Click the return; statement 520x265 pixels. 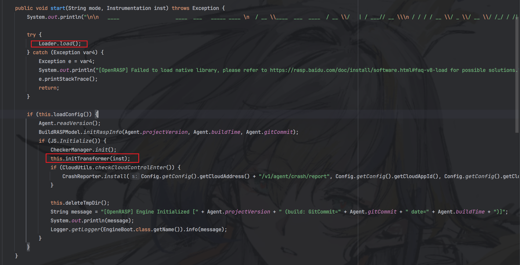point(49,88)
